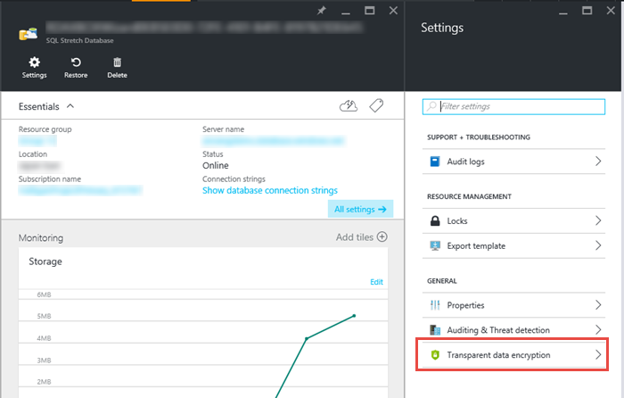The image size is (624, 398).
Task: Click the Settings gear icon
Action: pyautogui.click(x=34, y=62)
